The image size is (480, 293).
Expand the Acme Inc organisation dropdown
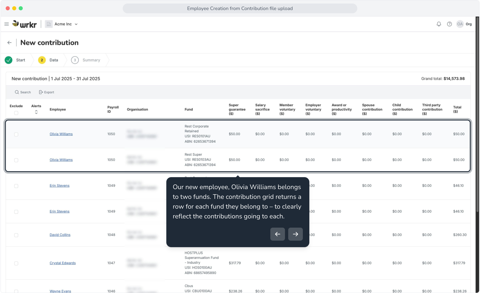coord(62,24)
